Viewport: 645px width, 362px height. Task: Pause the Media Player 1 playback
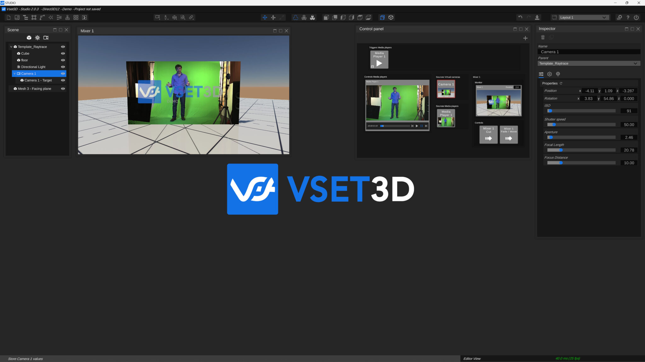[422, 126]
